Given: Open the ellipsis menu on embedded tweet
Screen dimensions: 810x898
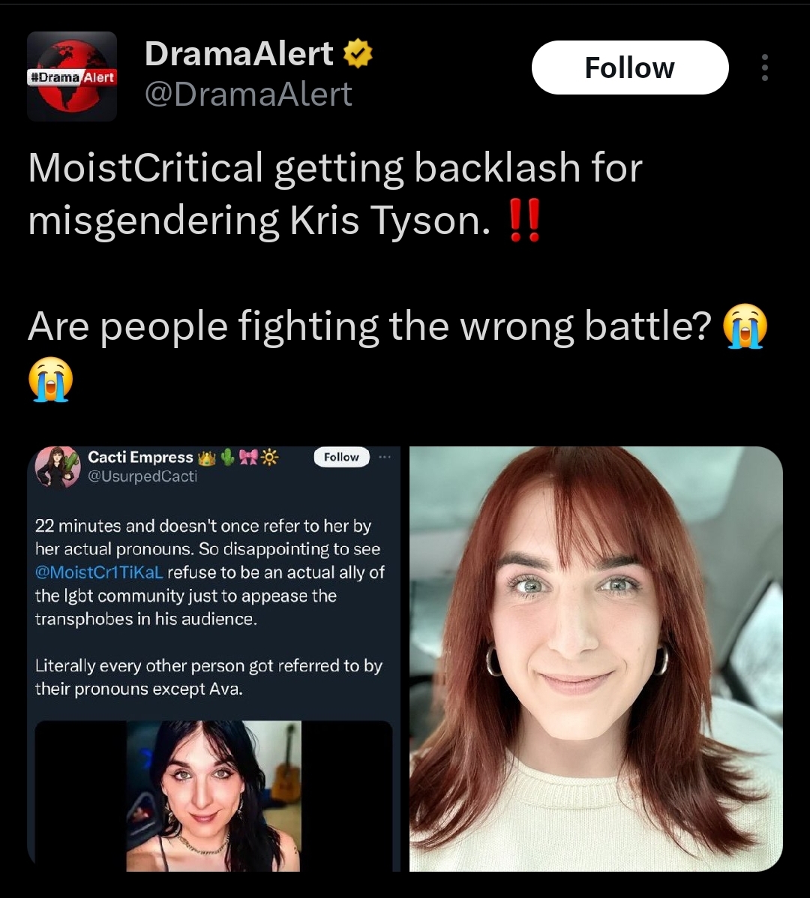Looking at the screenshot, I should (385, 457).
